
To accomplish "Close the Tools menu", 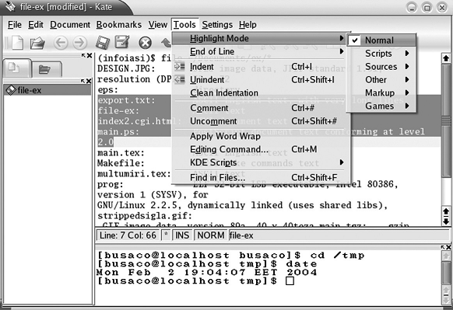I will click(184, 25).
